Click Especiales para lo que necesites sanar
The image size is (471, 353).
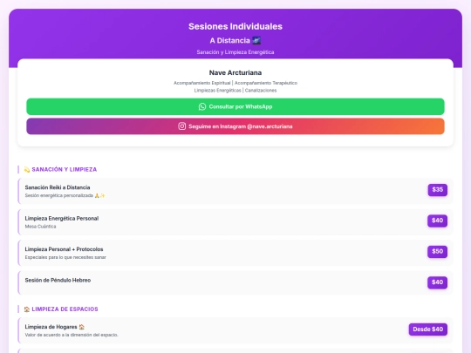[x=65, y=257]
